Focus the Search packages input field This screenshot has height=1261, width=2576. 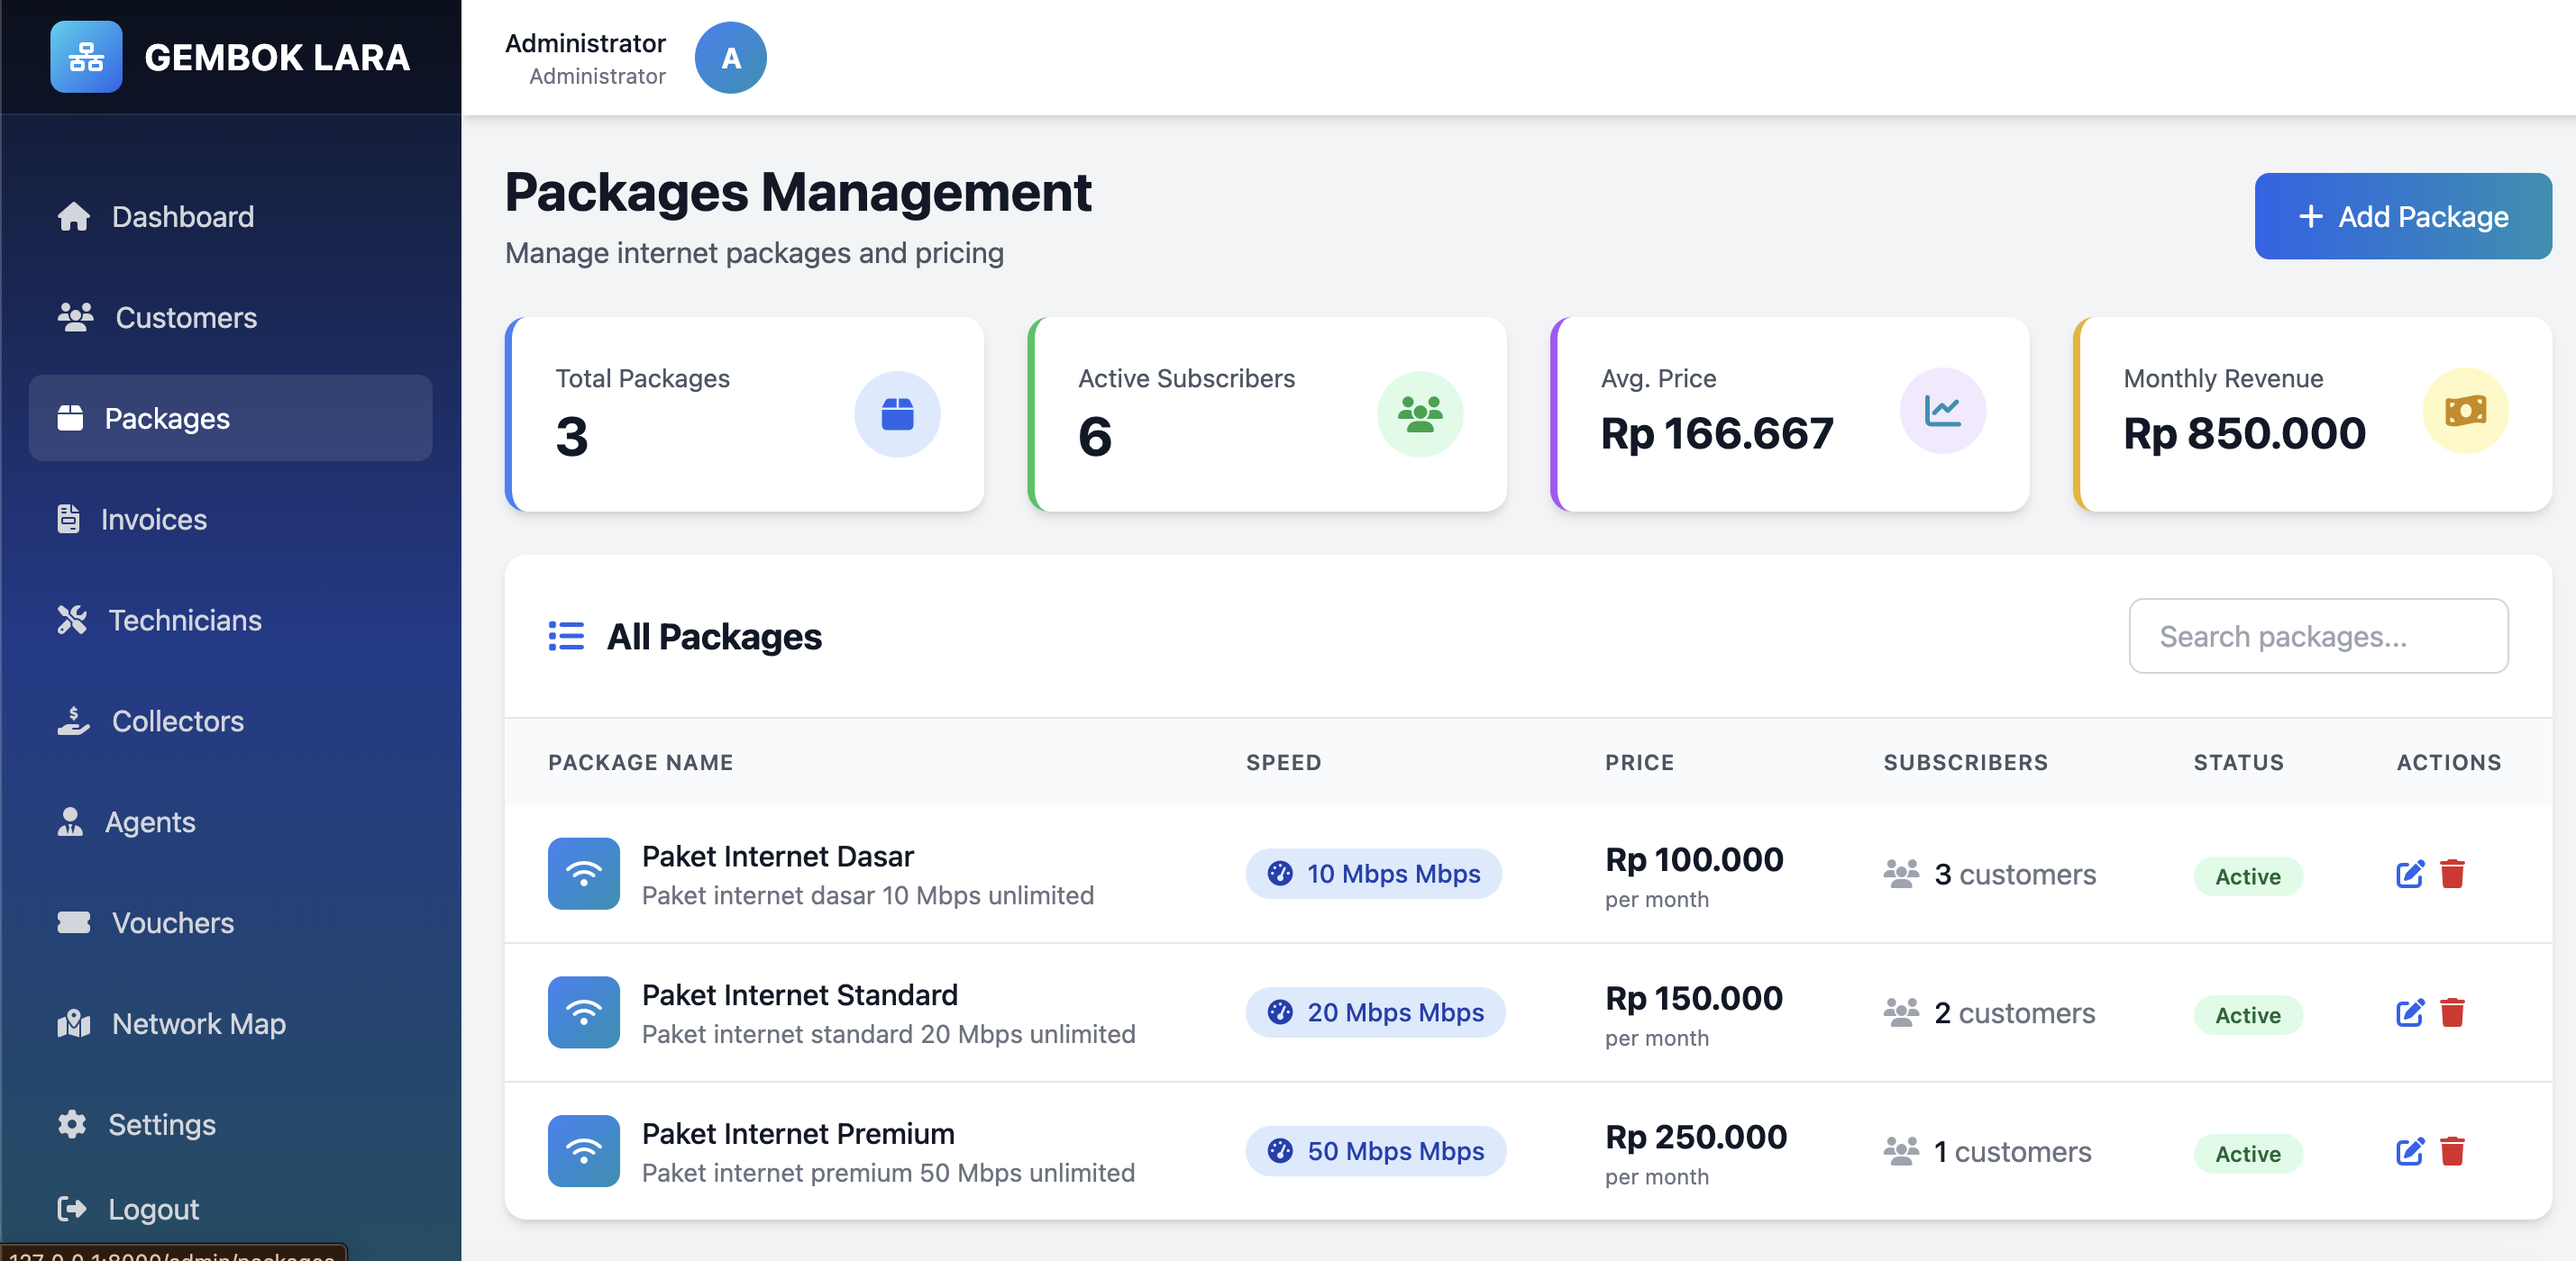click(x=2317, y=637)
